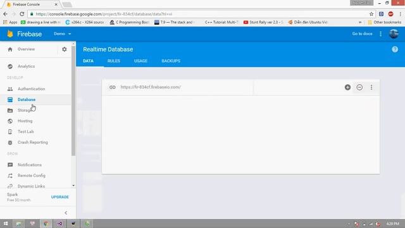Click the Go to docs link

362,34
